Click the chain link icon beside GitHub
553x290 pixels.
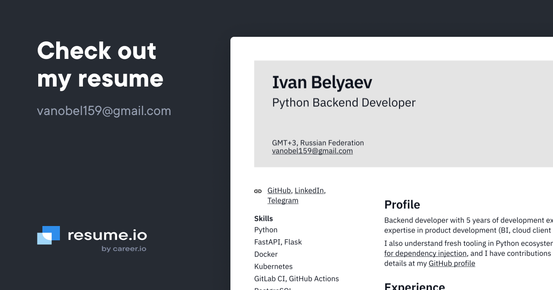[x=258, y=191]
